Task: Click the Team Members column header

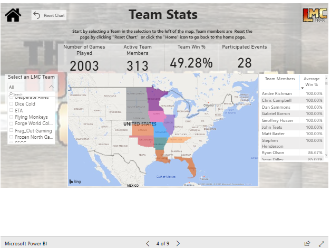Action: [280, 79]
